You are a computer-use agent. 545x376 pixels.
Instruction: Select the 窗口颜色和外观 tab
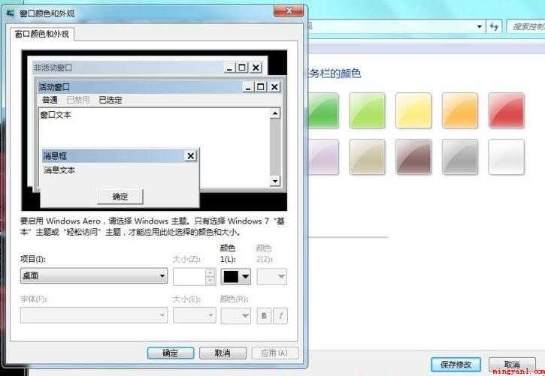click(x=42, y=34)
